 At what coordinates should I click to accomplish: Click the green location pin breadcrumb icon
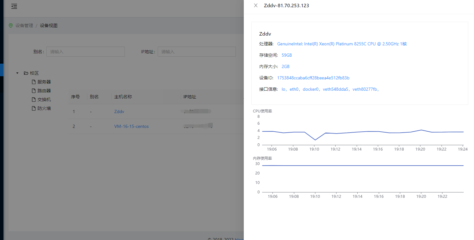tap(11, 26)
